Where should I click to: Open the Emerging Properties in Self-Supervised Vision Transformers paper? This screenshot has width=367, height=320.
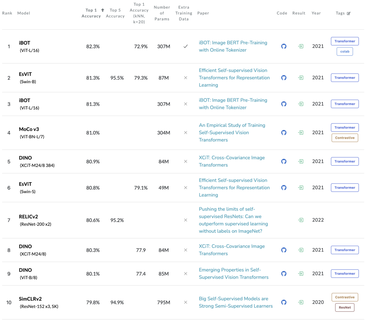click(233, 274)
